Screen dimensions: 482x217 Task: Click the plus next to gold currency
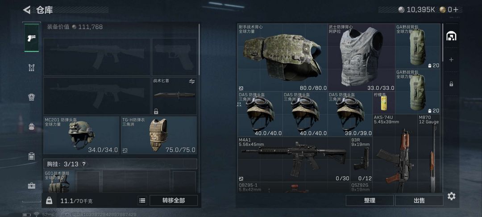[456, 10]
